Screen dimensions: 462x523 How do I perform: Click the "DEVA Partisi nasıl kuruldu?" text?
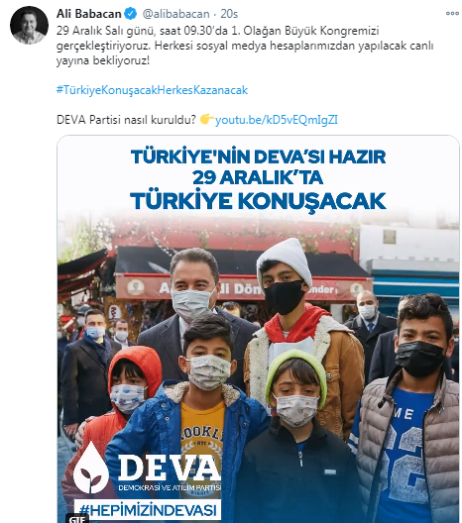(126, 120)
